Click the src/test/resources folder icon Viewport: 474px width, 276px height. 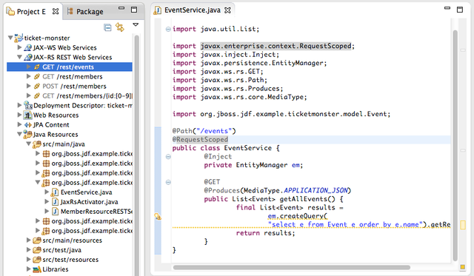[37, 260]
